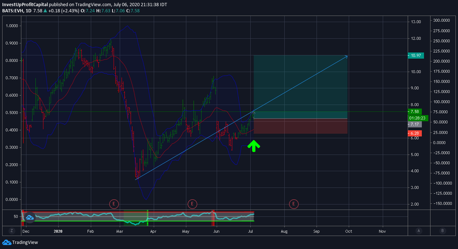Click the 10.97 profit target label

pyautogui.click(x=415, y=55)
